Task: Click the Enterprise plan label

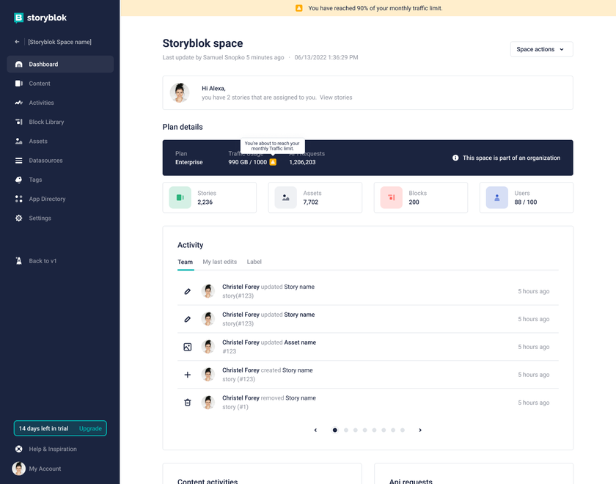Action: point(189,162)
